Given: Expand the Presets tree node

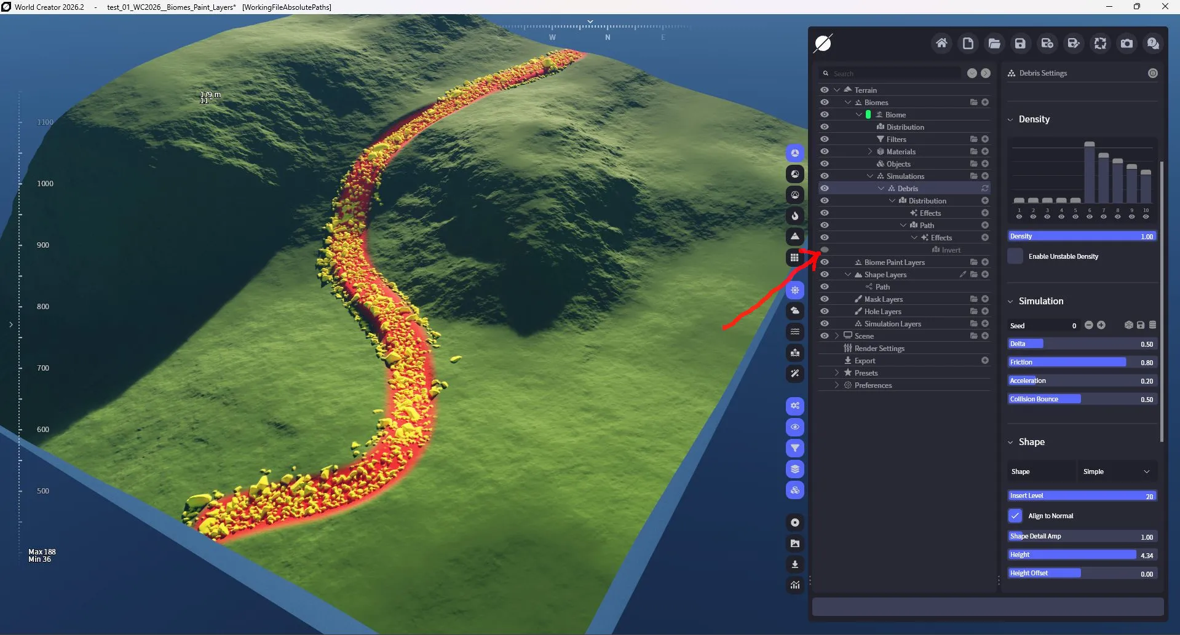Looking at the screenshot, I should pos(837,373).
